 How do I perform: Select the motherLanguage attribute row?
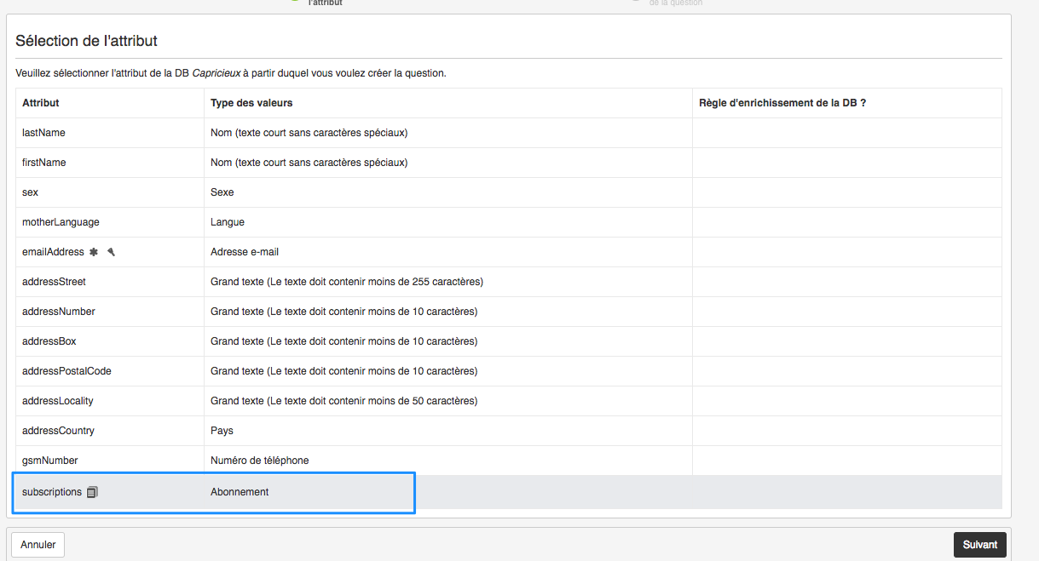(109, 221)
